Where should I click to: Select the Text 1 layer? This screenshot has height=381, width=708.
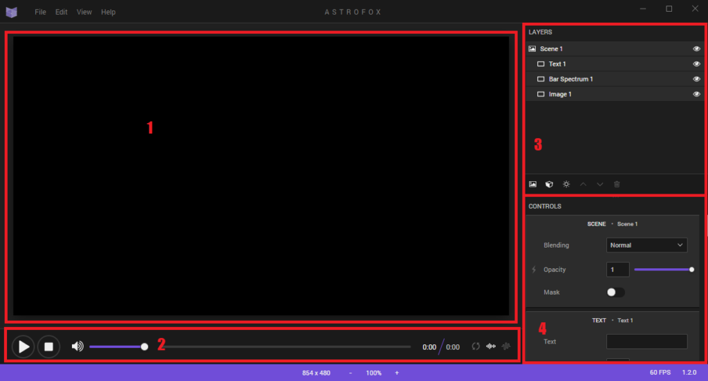click(615, 64)
